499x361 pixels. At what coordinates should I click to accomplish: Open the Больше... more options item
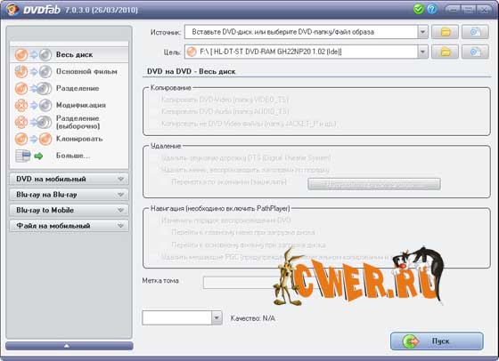[70, 156]
